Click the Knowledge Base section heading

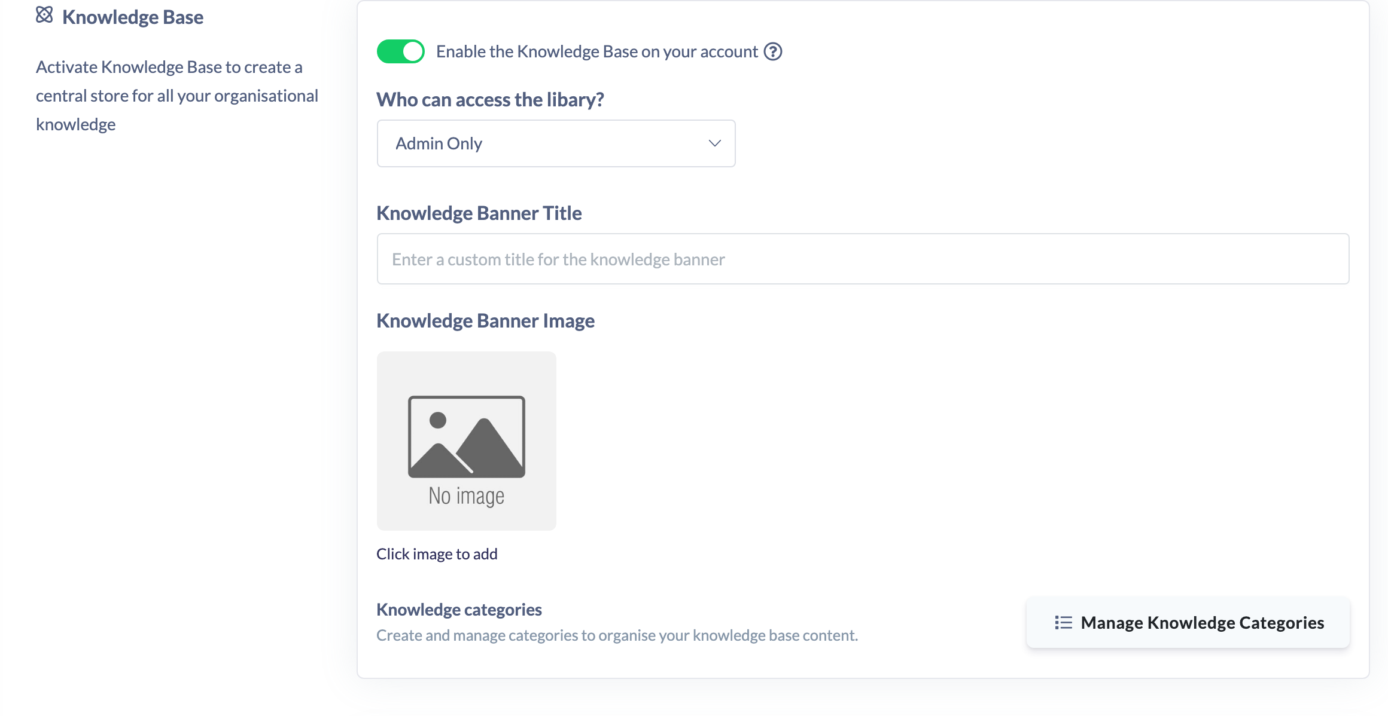133,17
